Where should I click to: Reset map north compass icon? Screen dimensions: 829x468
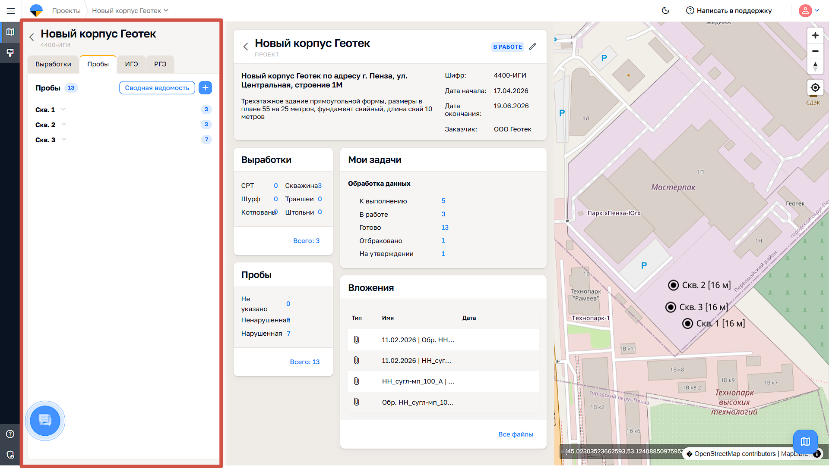[x=815, y=66]
